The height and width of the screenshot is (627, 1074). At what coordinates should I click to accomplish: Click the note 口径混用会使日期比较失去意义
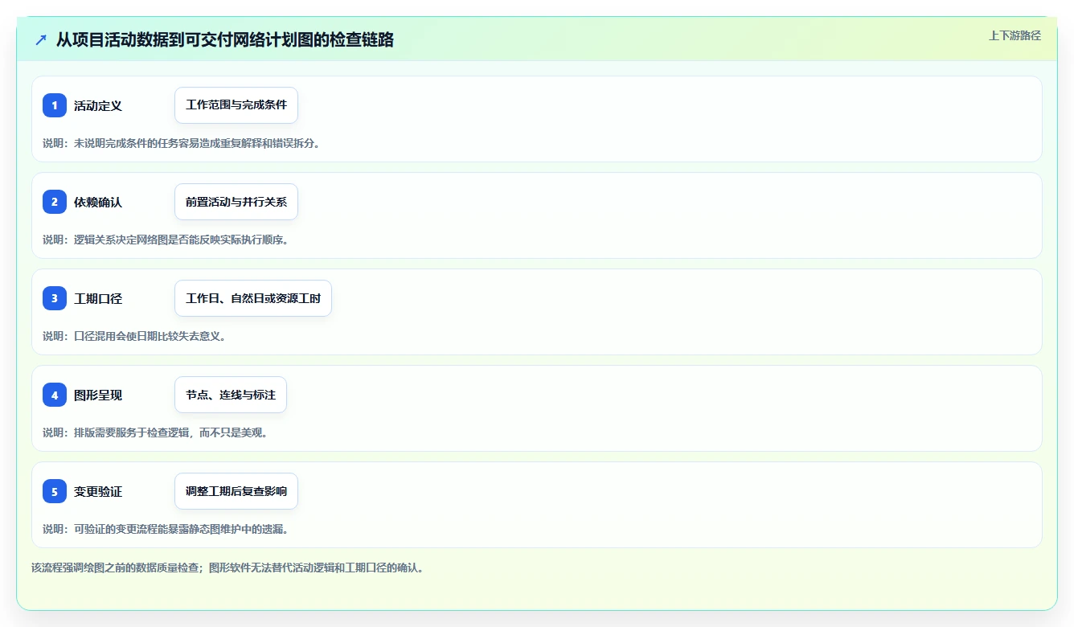tap(134, 336)
